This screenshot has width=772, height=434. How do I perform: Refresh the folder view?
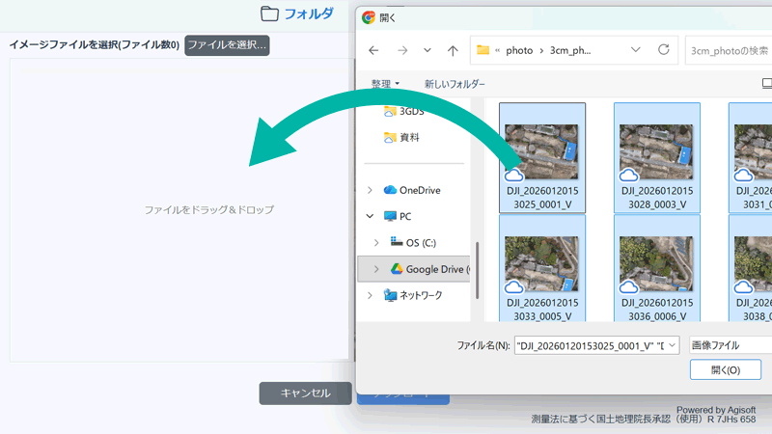click(x=664, y=50)
